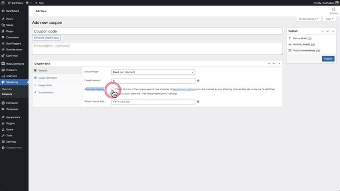This screenshot has height=191, width=340.
Task: Open the New content menu
Action: coord(39,3)
